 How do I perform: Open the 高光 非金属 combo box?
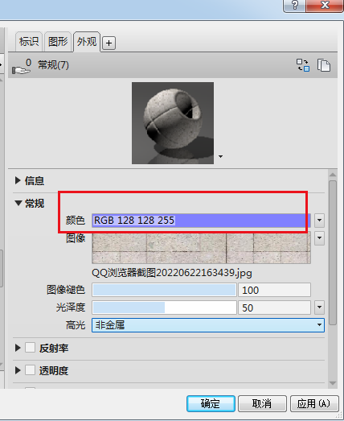point(208,325)
